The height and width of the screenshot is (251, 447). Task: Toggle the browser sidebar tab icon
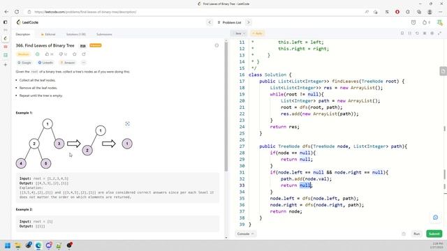pos(6,22)
